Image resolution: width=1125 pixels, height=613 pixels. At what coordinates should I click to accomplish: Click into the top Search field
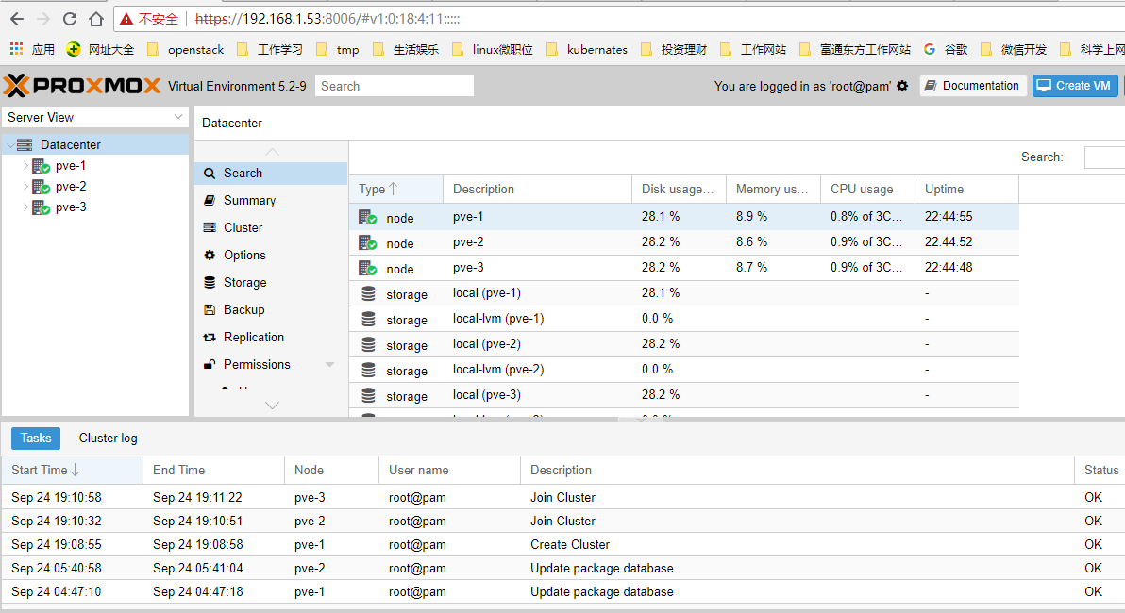pos(395,85)
